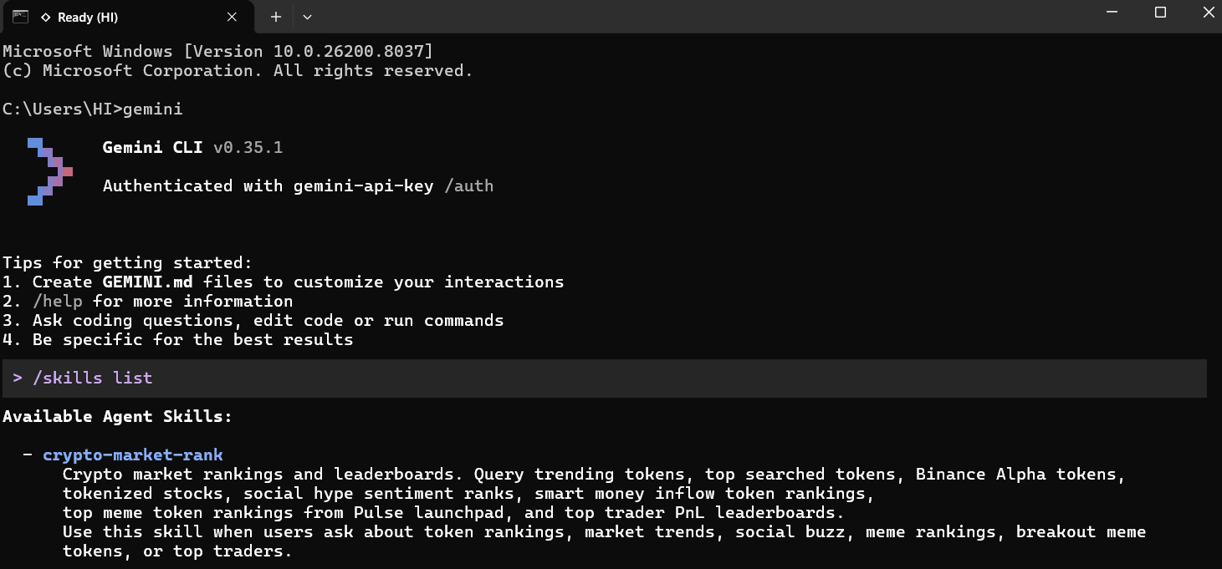
Task: Close the "Ready (HI)" tab
Action: tap(233, 17)
